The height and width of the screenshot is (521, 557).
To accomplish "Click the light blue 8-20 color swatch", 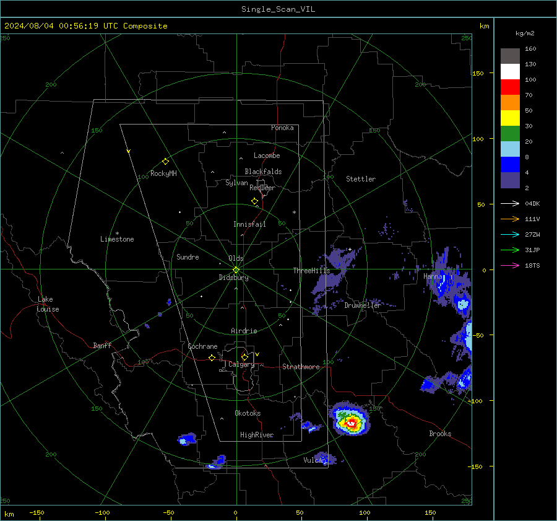I will click(510, 149).
